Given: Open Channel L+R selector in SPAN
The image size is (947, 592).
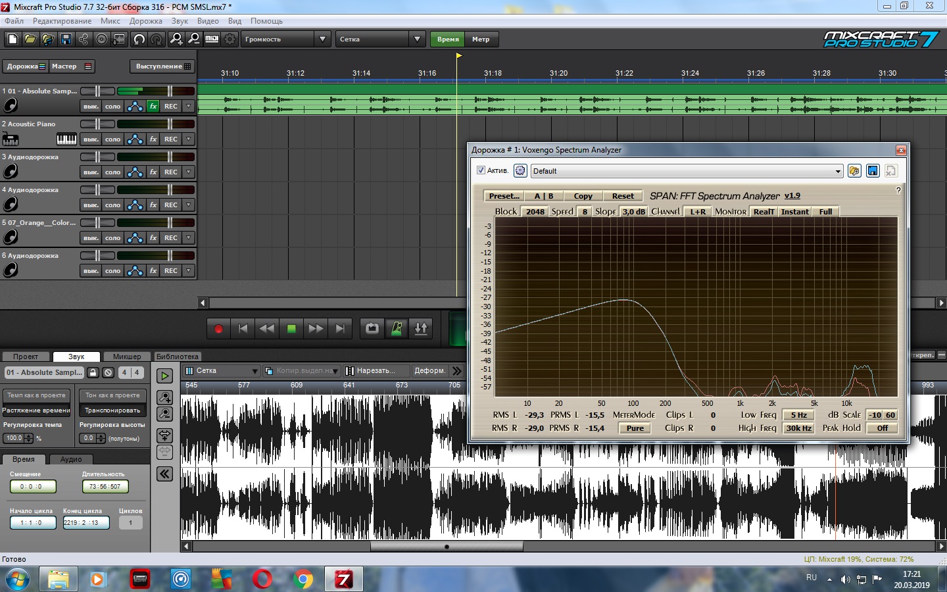Looking at the screenshot, I should tap(698, 212).
